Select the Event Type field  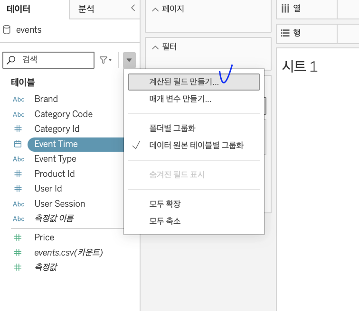(x=55, y=159)
